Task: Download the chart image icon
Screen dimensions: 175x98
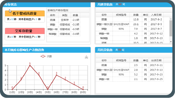Action: 86,57
